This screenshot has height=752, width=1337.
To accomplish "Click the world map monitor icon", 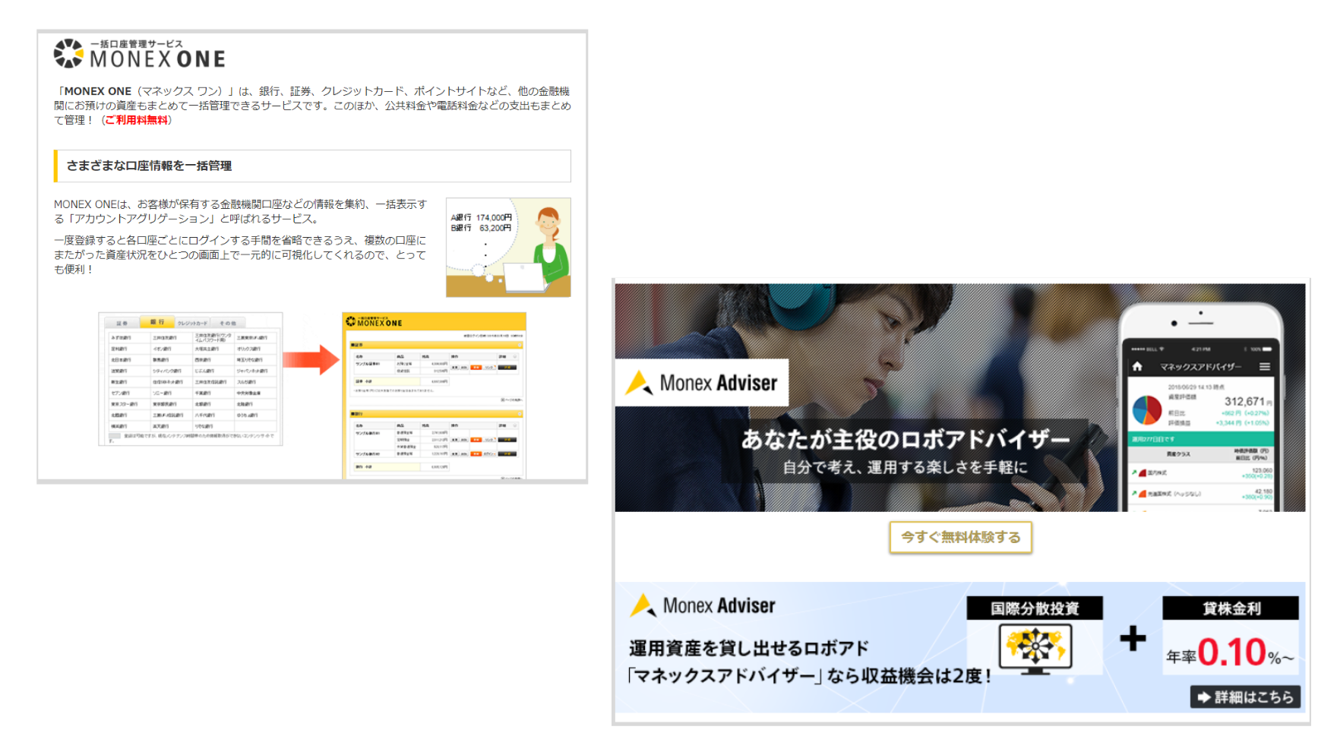I will click(x=1035, y=649).
